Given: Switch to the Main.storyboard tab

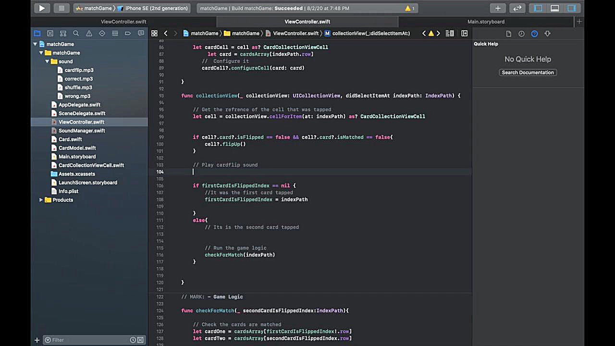Looking at the screenshot, I should pyautogui.click(x=486, y=21).
